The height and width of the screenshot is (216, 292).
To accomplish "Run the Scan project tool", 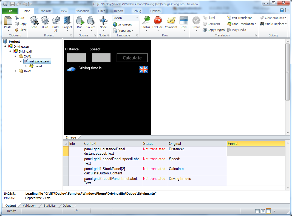I will point(34,21).
